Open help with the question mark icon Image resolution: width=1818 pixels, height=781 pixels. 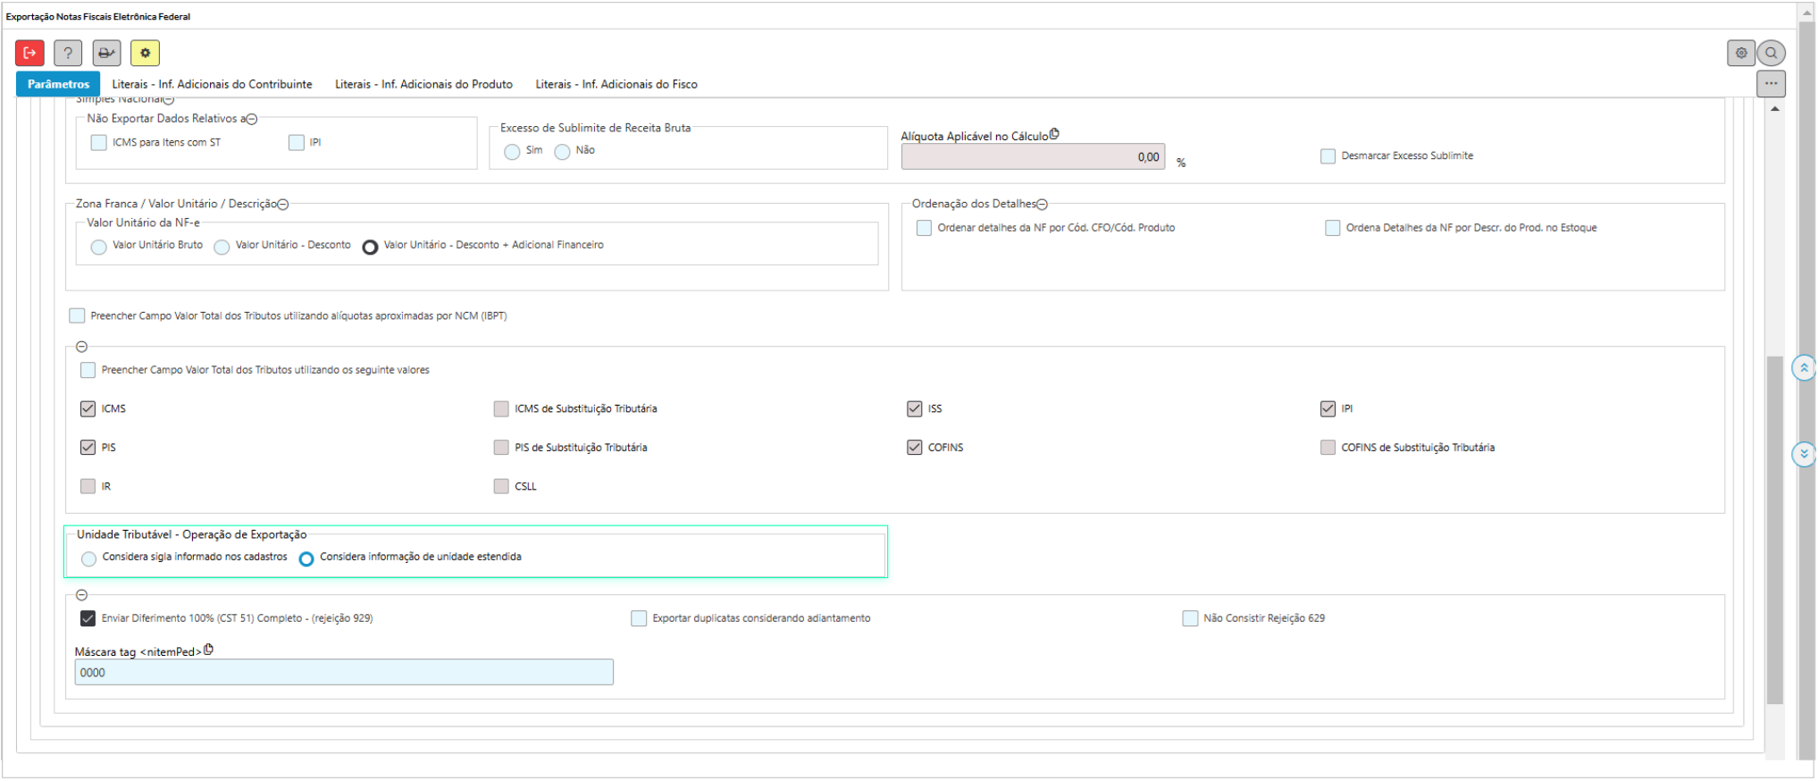click(68, 53)
